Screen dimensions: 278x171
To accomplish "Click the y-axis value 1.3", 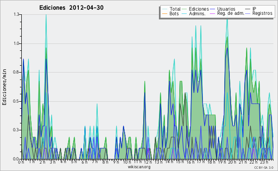I will click(16, 14).
